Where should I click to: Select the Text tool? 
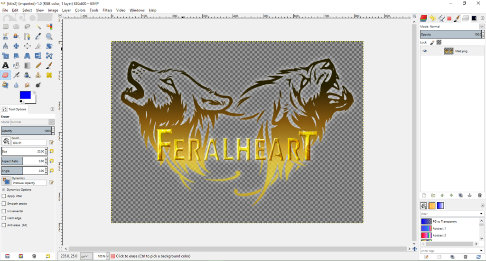pos(6,65)
